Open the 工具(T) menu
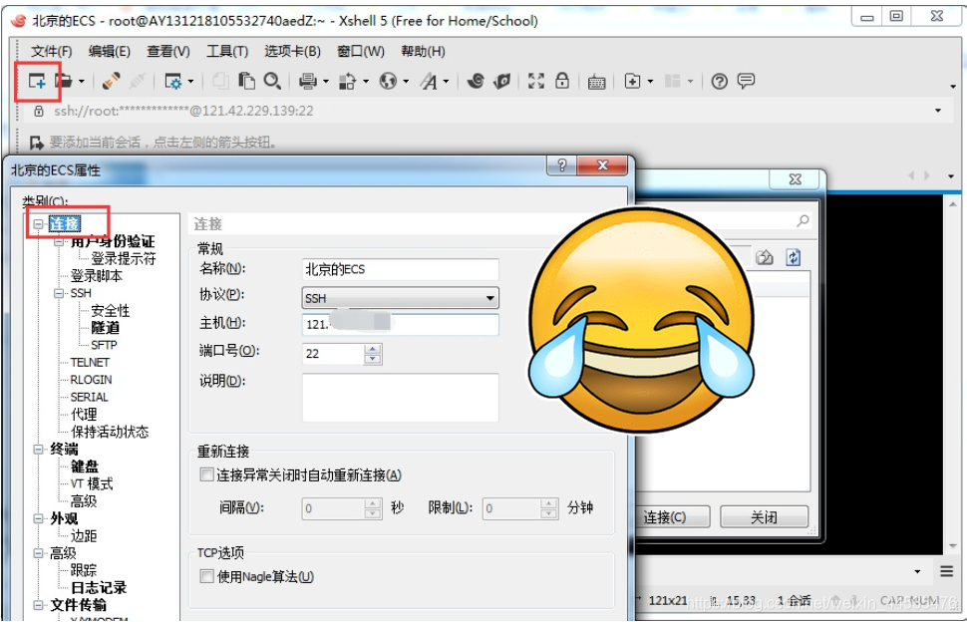 [227, 51]
